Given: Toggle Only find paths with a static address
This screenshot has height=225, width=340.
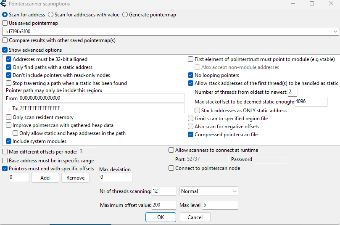Looking at the screenshot, I should [9, 67].
